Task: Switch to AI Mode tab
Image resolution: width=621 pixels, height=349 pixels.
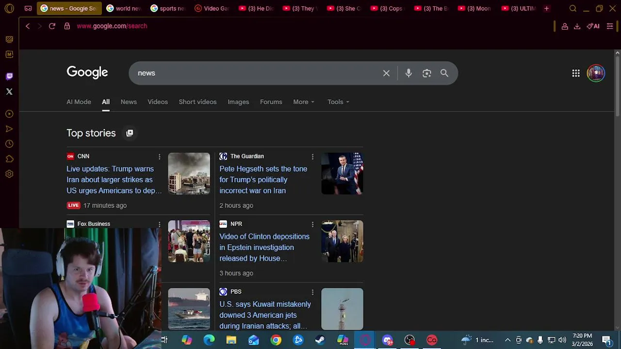Action: [79, 102]
